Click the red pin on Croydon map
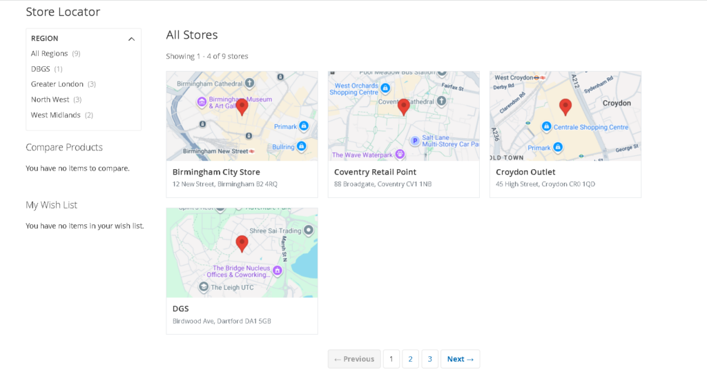This screenshot has height=381, width=707. [565, 106]
